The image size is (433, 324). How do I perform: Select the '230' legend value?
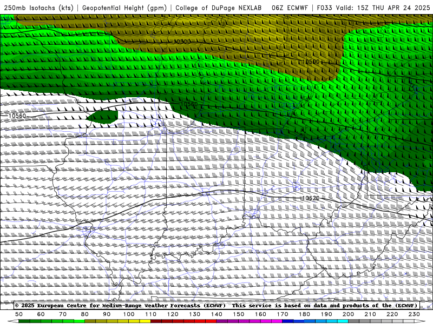pos(415,314)
